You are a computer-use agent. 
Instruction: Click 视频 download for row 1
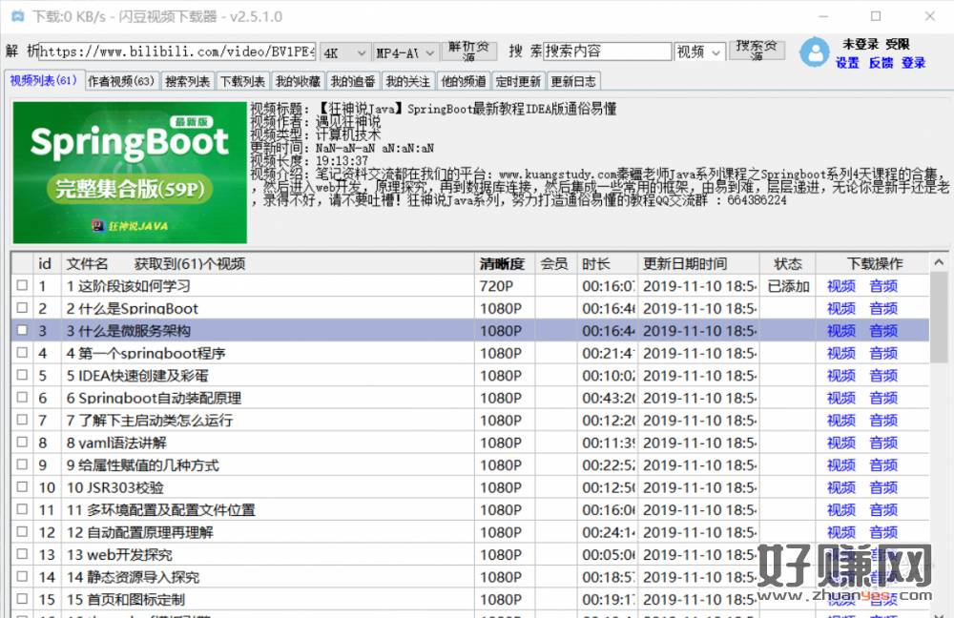(x=840, y=286)
